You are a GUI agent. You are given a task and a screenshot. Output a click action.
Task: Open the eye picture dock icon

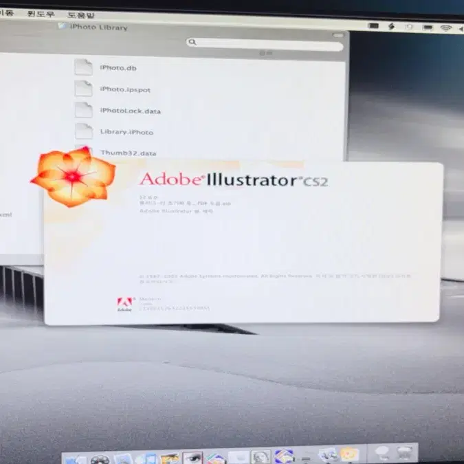[192, 458]
